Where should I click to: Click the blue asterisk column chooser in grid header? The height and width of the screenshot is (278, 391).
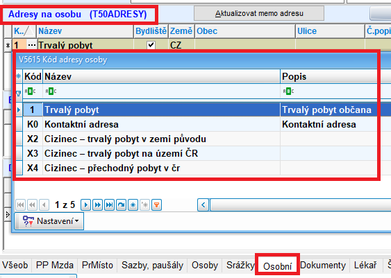tap(19, 76)
